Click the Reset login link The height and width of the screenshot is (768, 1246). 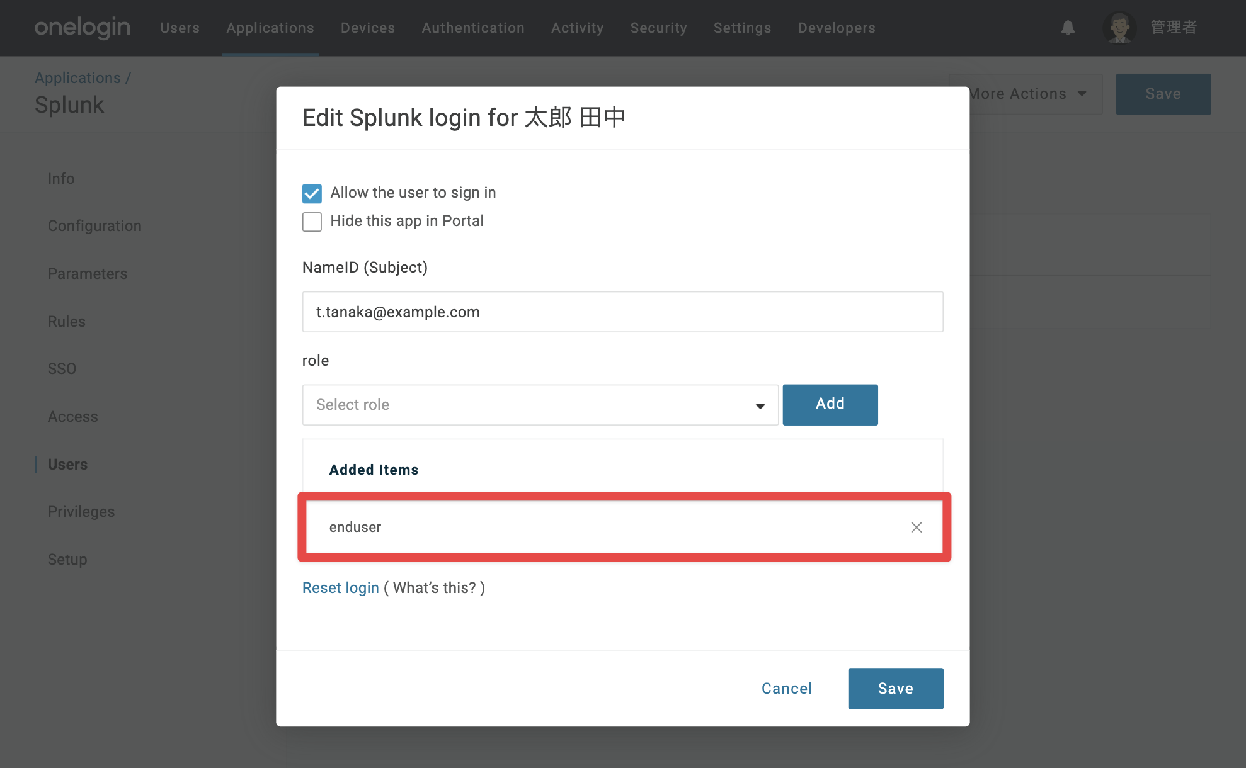(x=341, y=588)
